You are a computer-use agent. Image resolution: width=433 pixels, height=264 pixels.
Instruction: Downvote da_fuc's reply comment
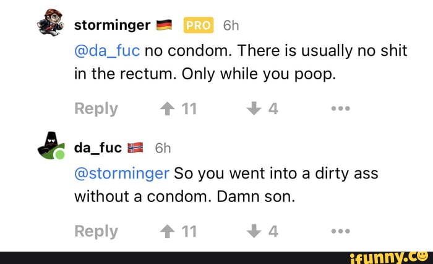[254, 231]
